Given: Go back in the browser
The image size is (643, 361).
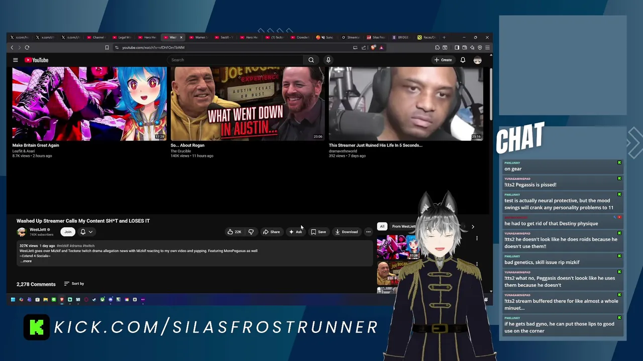Looking at the screenshot, I should [12, 47].
